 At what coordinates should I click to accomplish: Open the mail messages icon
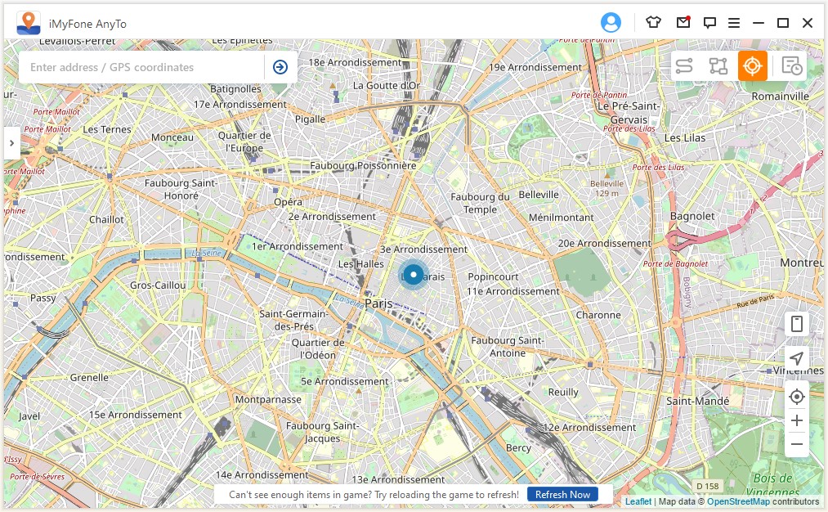pyautogui.click(x=683, y=23)
